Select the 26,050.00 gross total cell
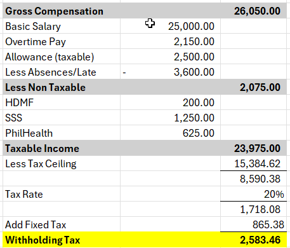The height and width of the screenshot is (248, 290). (253, 11)
